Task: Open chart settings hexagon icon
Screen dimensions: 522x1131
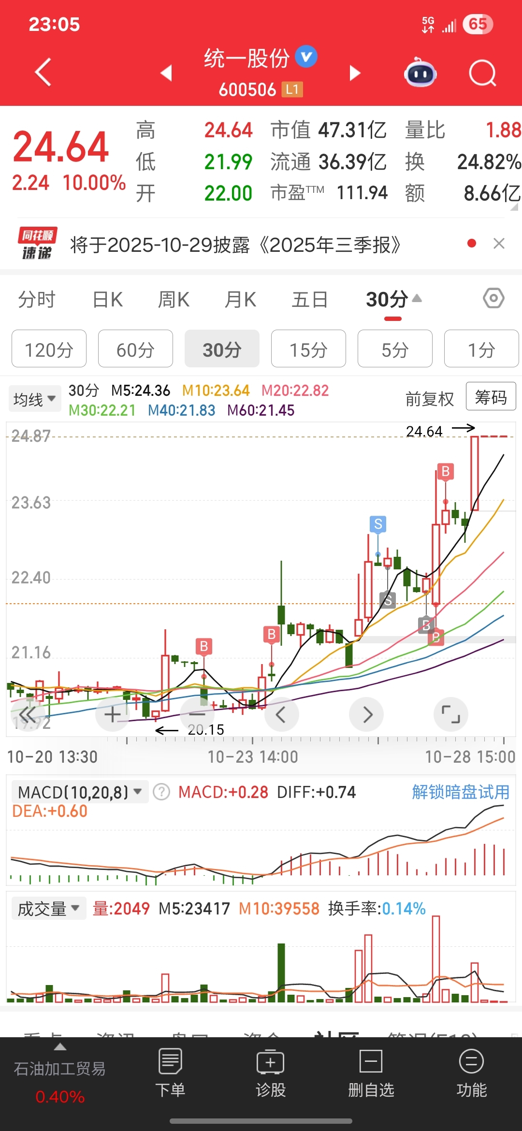Action: coord(493,299)
